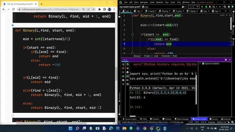Viewport: 235px width, 132px height.
Task: Open the VCS menu
Action: click(179, 2)
